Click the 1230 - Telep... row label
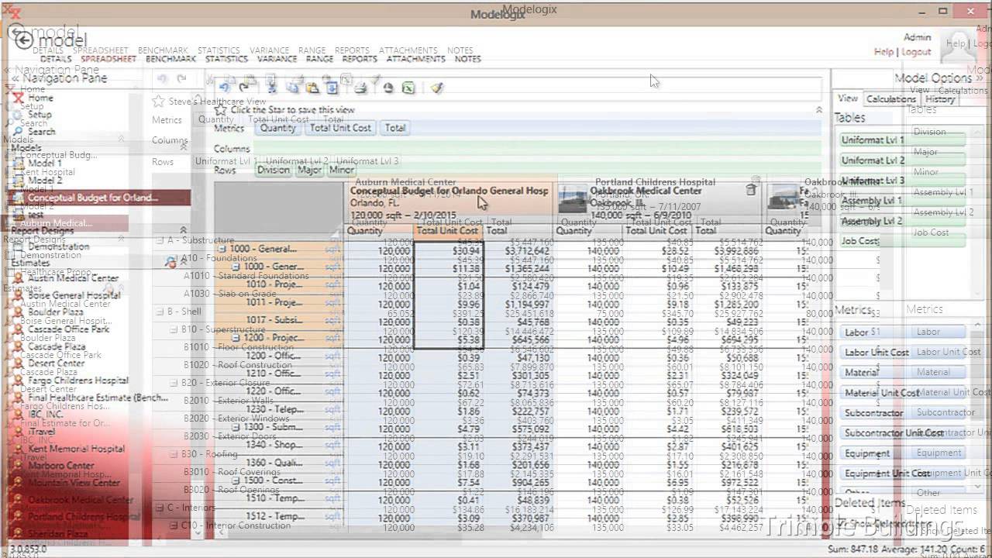992x558 pixels. pos(274,409)
